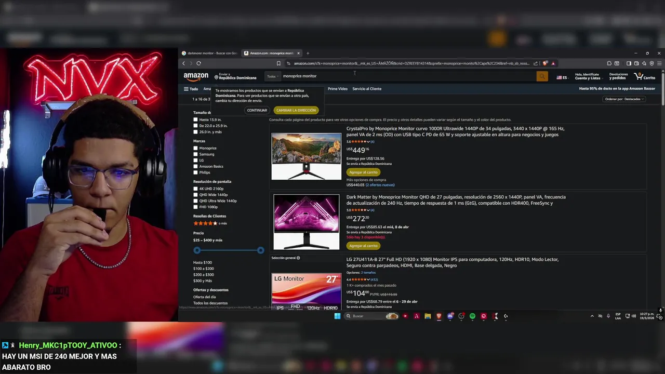Open the Todo hamburger menu icon
The image size is (665, 374).
[186, 89]
